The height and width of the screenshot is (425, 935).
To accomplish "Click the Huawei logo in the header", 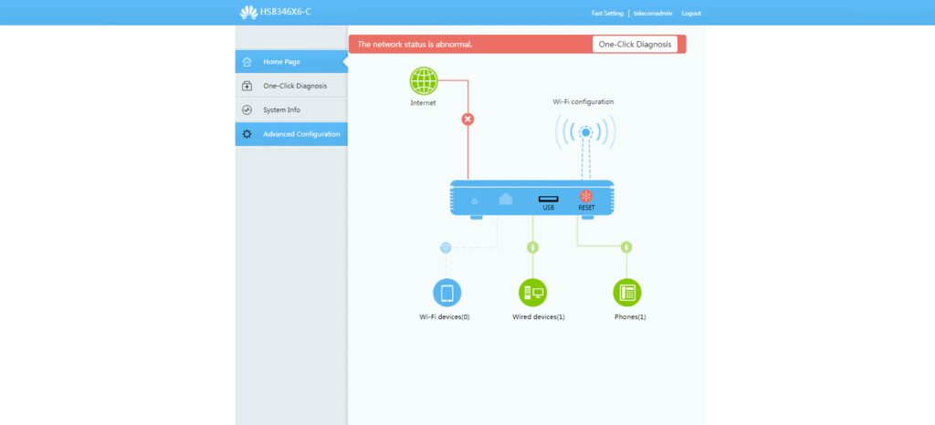I will point(248,13).
